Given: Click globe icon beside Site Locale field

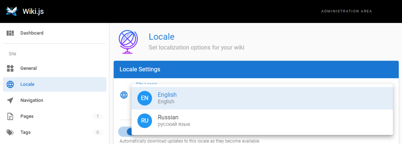Looking at the screenshot, I should [x=124, y=95].
